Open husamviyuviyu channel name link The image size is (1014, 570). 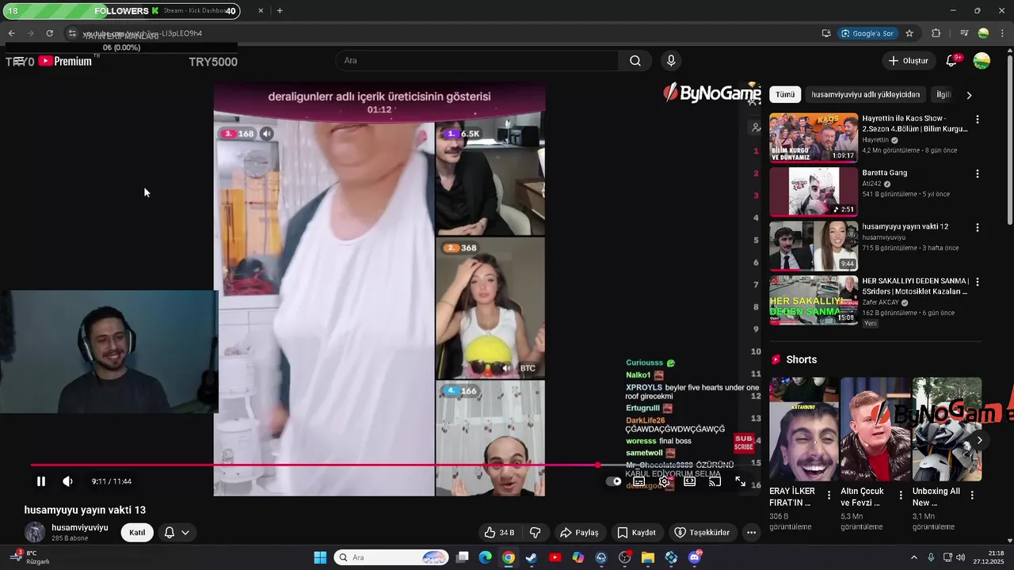80,527
